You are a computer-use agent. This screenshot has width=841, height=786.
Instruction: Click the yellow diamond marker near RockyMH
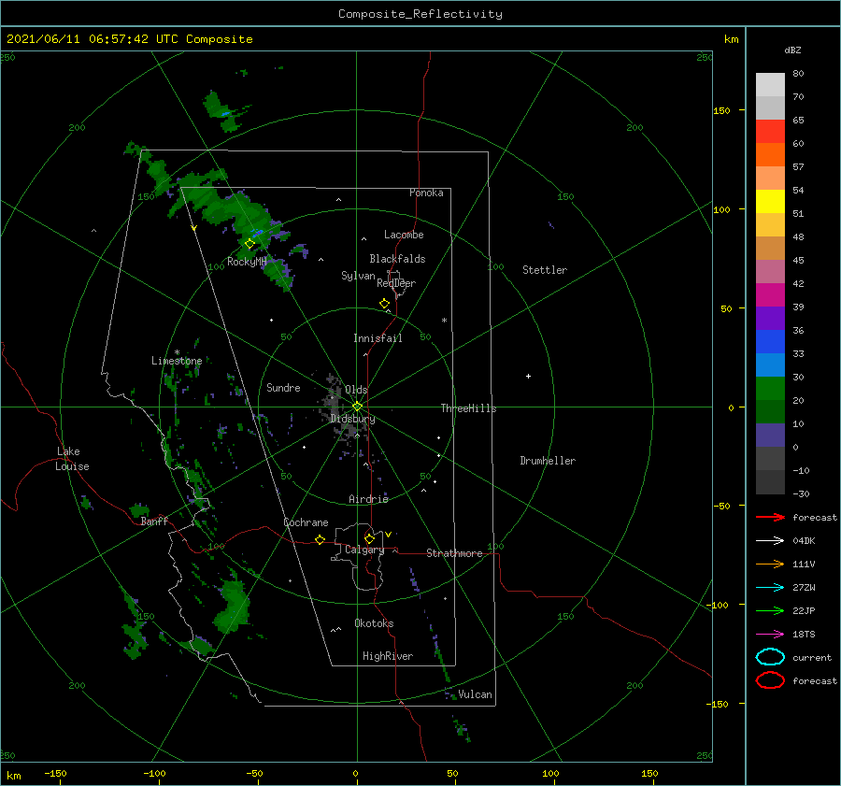(249, 244)
